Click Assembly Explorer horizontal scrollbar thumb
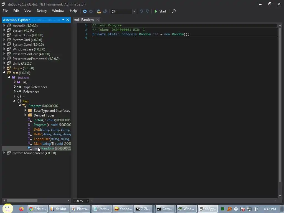This screenshot has width=284, height=213. (x=22, y=200)
